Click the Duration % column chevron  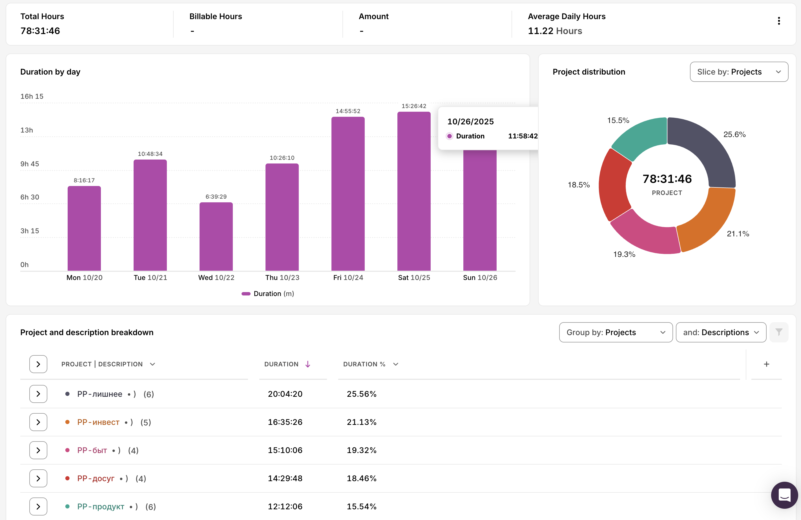click(x=396, y=364)
